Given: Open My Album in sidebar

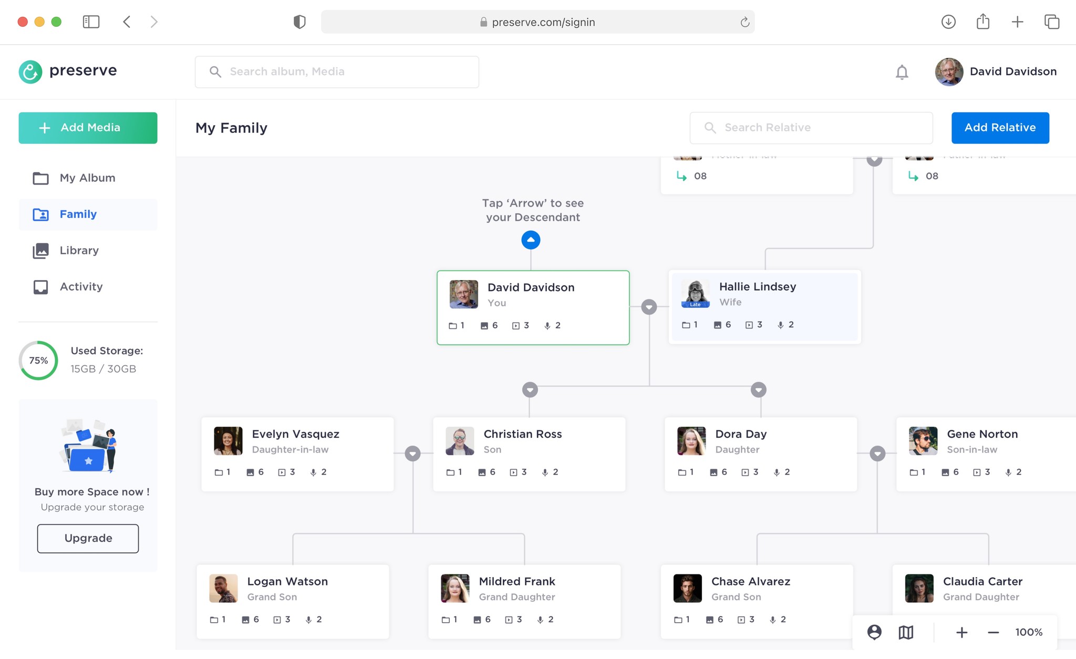Looking at the screenshot, I should 87,178.
